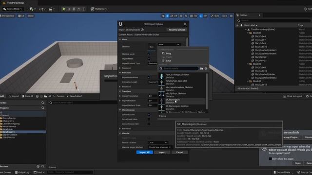
Task: Toggle Convert Scene Unit checkbox
Action: click(149, 124)
